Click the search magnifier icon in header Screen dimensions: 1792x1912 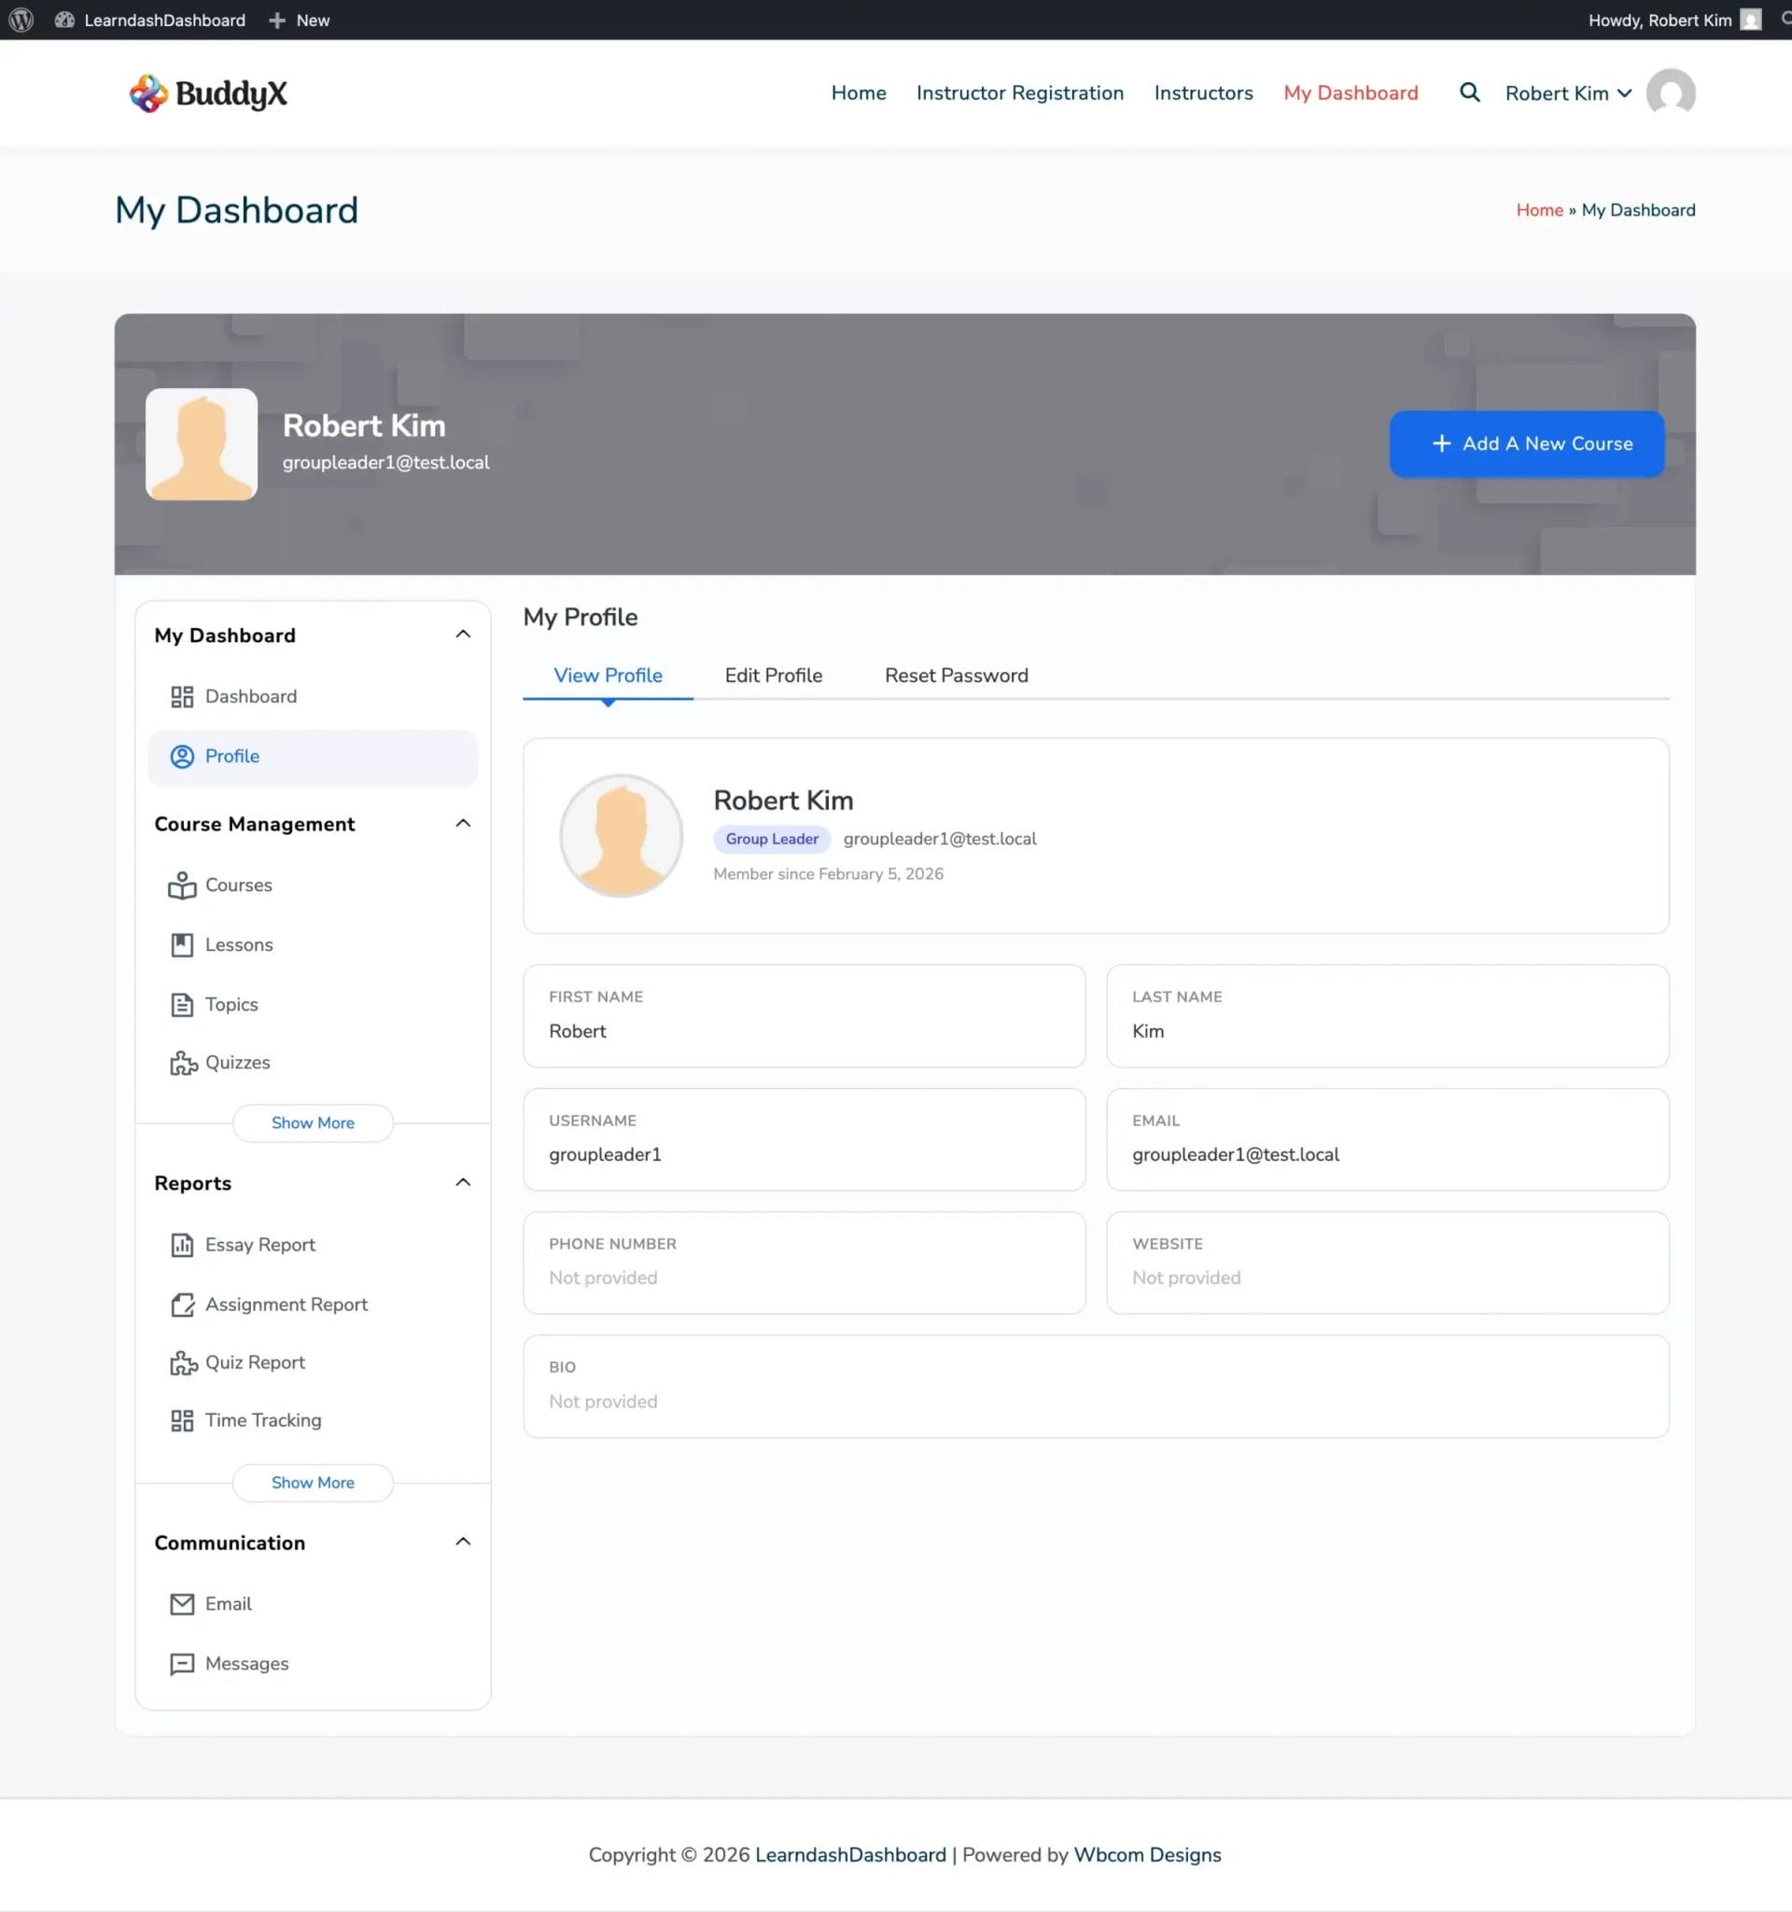(1469, 92)
